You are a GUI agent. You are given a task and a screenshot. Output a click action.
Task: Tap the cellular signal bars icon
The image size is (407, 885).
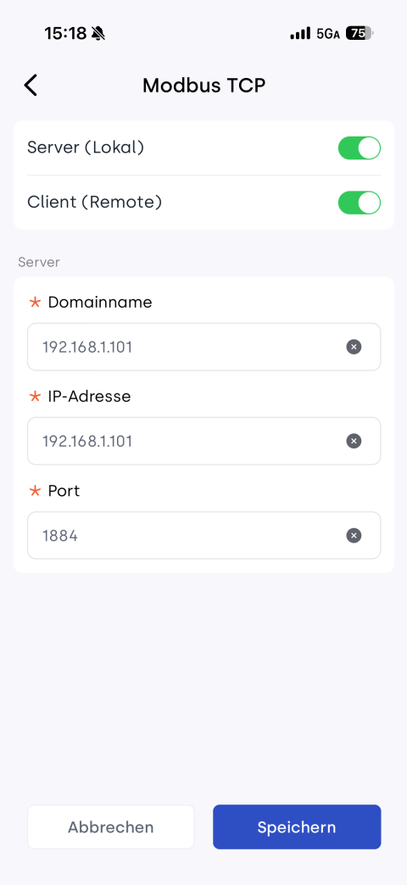pos(300,34)
